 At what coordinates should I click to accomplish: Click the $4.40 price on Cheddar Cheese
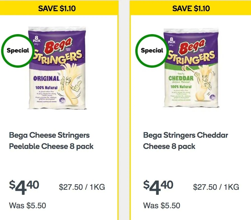[158, 187]
